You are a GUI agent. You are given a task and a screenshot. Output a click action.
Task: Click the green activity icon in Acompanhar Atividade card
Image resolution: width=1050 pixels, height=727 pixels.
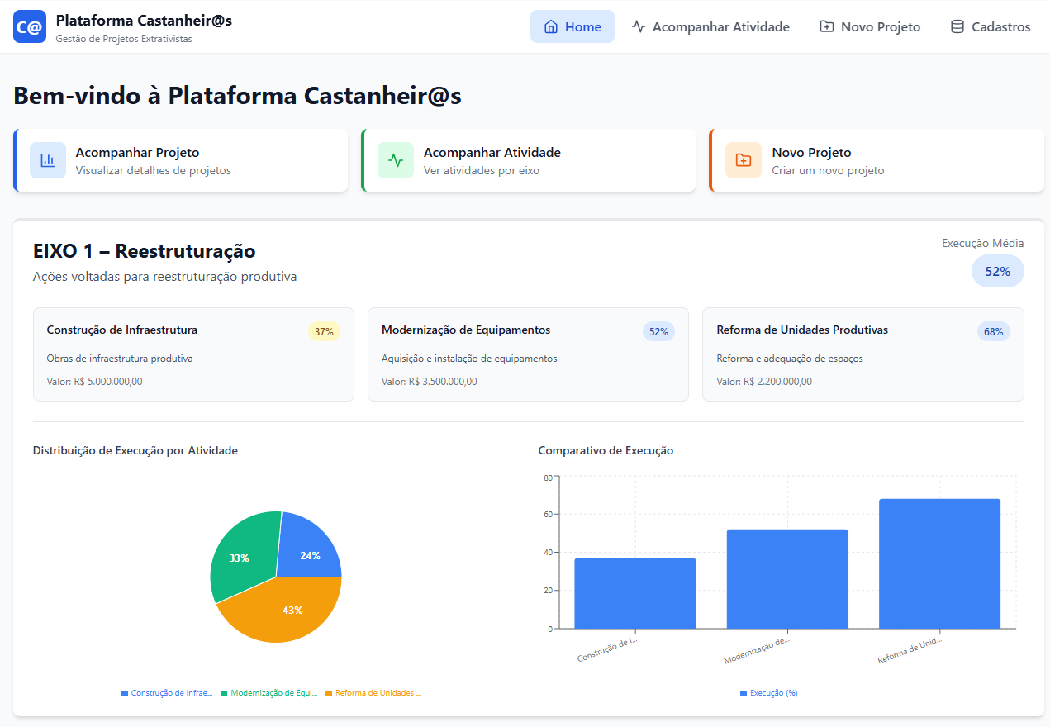(396, 160)
